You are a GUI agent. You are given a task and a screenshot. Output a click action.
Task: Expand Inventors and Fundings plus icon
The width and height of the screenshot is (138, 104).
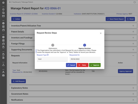coord(133,38)
